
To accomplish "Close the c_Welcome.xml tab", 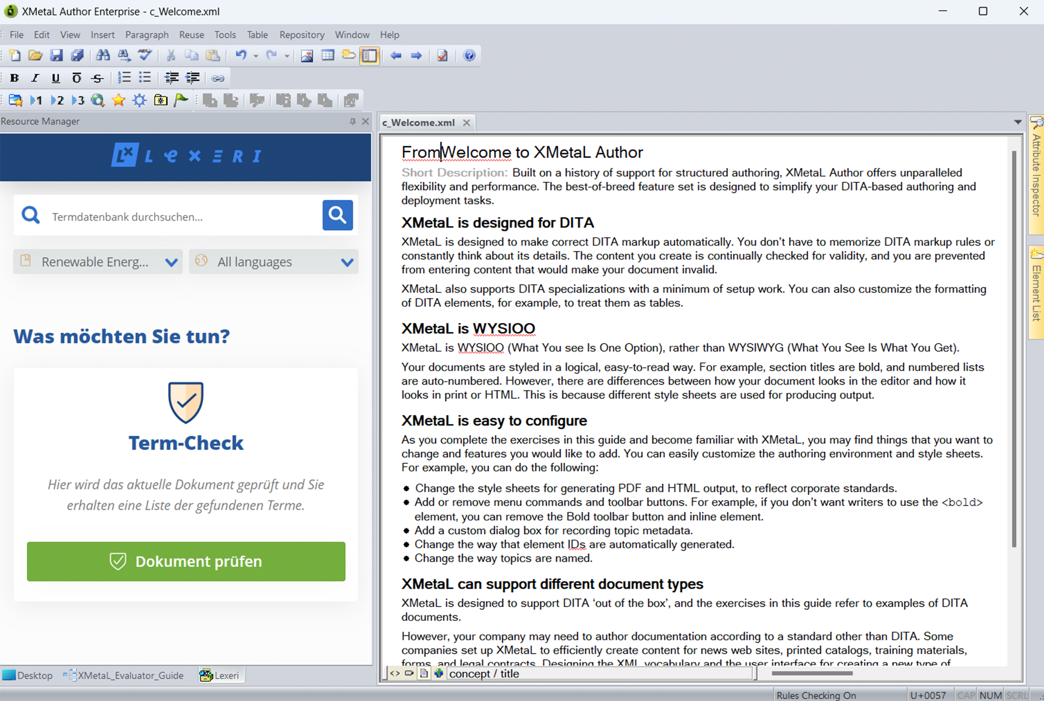I will click(x=466, y=122).
